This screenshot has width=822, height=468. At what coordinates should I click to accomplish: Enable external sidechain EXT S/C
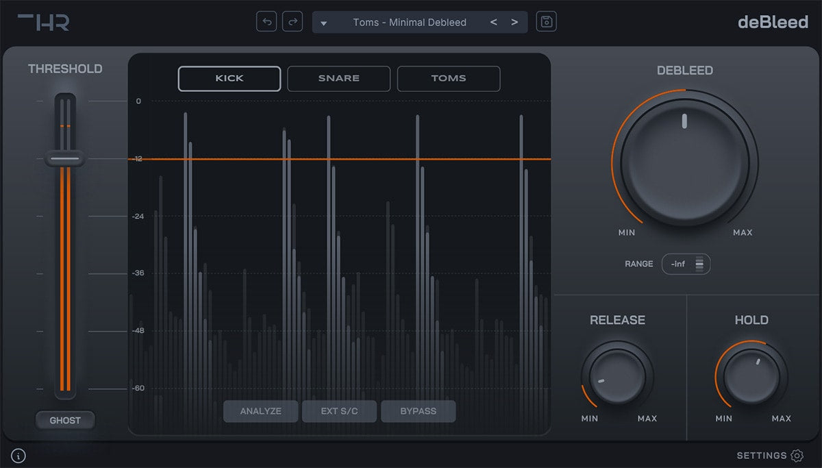pos(339,411)
